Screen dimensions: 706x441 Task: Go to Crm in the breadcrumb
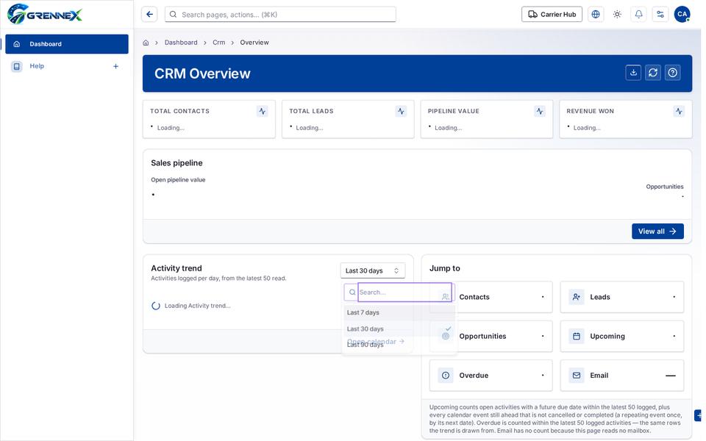tap(219, 43)
